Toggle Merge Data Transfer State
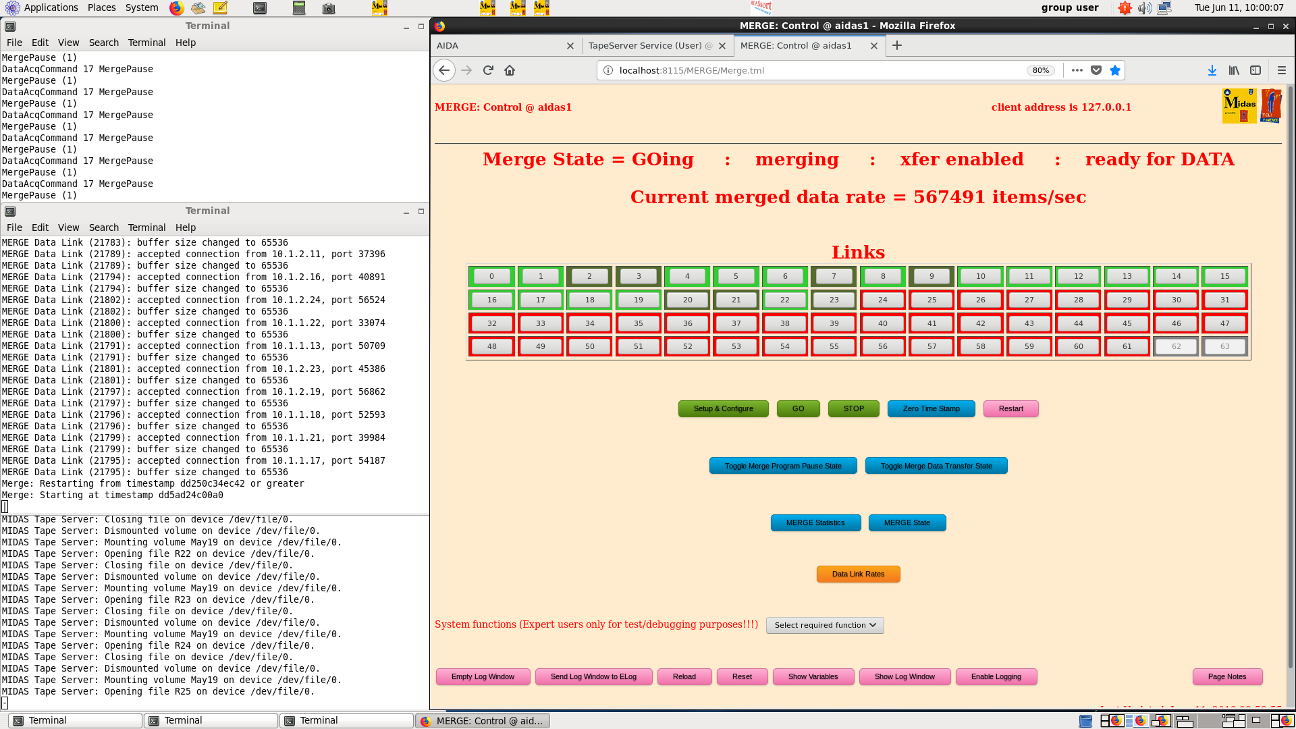 [x=936, y=466]
